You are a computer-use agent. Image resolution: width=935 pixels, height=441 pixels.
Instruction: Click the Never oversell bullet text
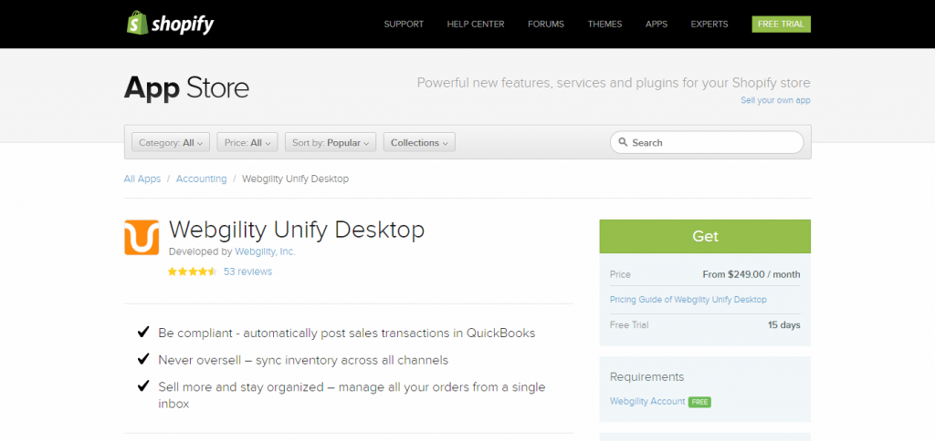point(303,360)
